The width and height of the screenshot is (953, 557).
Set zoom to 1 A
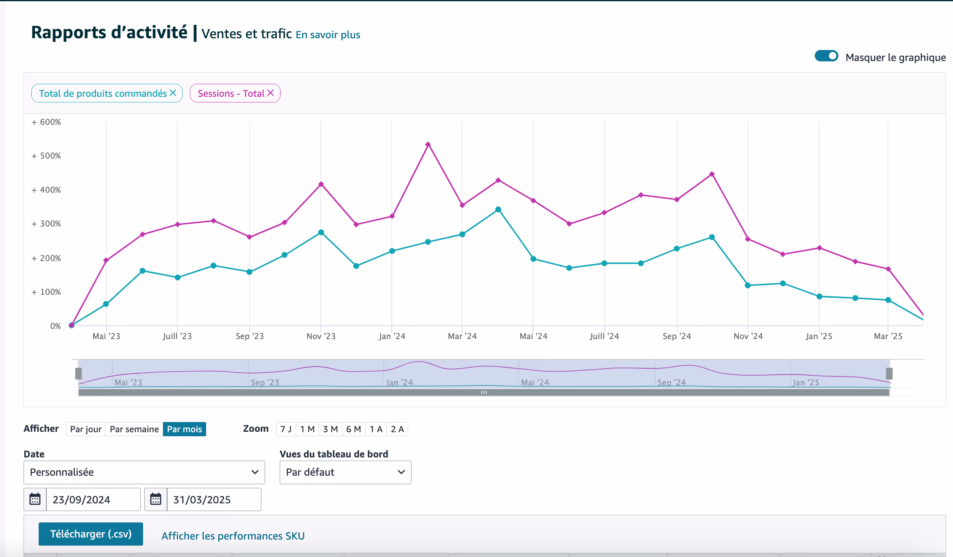tap(376, 429)
